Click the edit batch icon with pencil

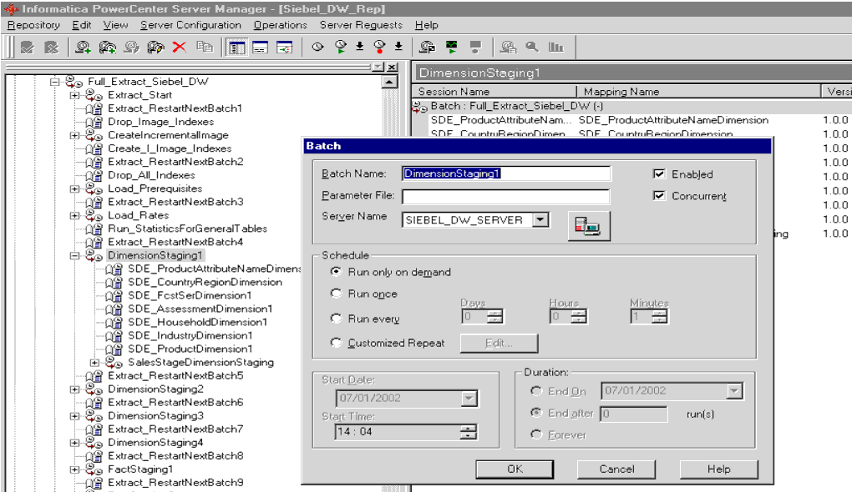(x=131, y=48)
